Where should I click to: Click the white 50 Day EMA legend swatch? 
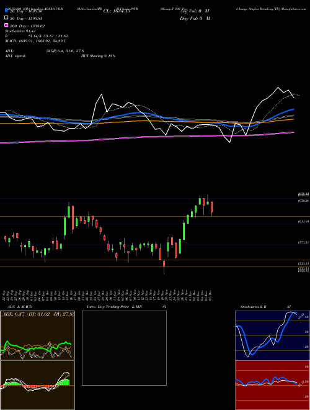6,18
